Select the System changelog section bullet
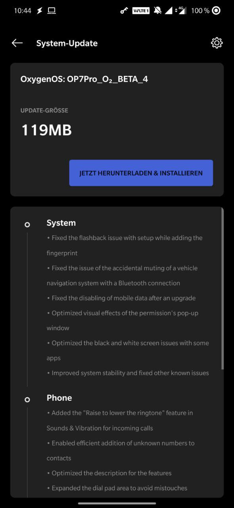Viewport: 234px width, 508px height. click(x=27, y=225)
